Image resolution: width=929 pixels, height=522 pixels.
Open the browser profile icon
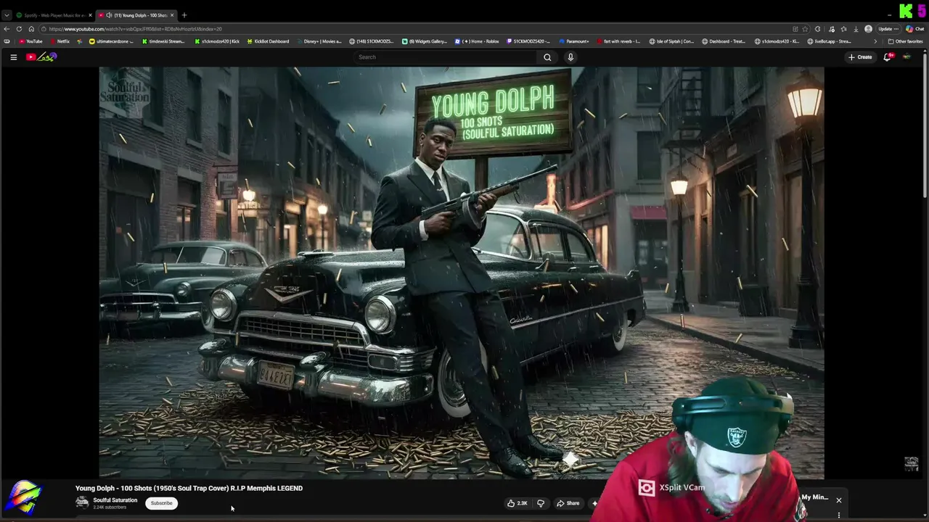click(869, 29)
